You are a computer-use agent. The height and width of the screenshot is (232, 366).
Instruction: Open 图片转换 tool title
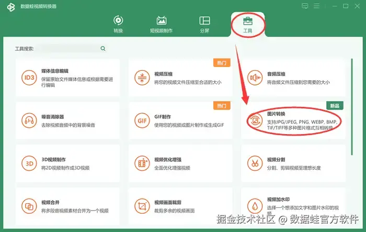tap(276, 114)
